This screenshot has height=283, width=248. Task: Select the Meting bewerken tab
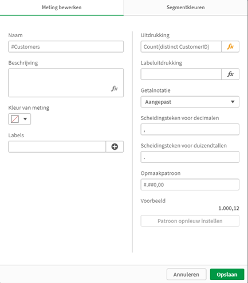62,7
